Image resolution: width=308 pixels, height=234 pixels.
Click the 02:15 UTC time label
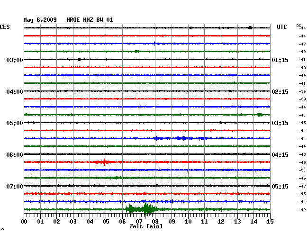280,92
